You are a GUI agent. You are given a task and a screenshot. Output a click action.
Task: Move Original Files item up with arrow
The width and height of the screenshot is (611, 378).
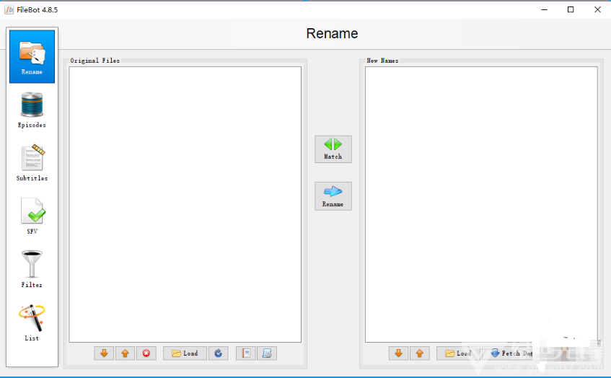[126, 353]
